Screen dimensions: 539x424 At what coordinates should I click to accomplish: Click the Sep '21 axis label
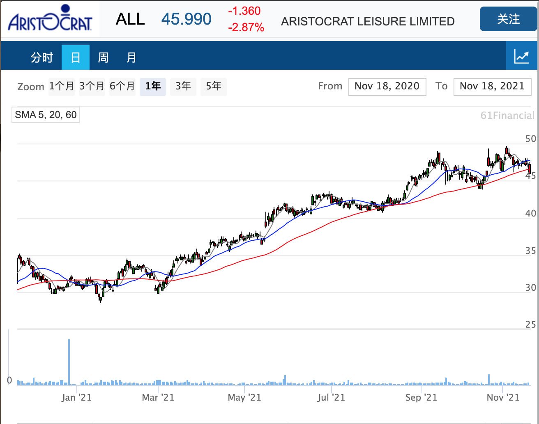(x=422, y=397)
